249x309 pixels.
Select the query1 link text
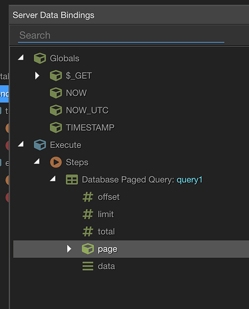click(190, 180)
